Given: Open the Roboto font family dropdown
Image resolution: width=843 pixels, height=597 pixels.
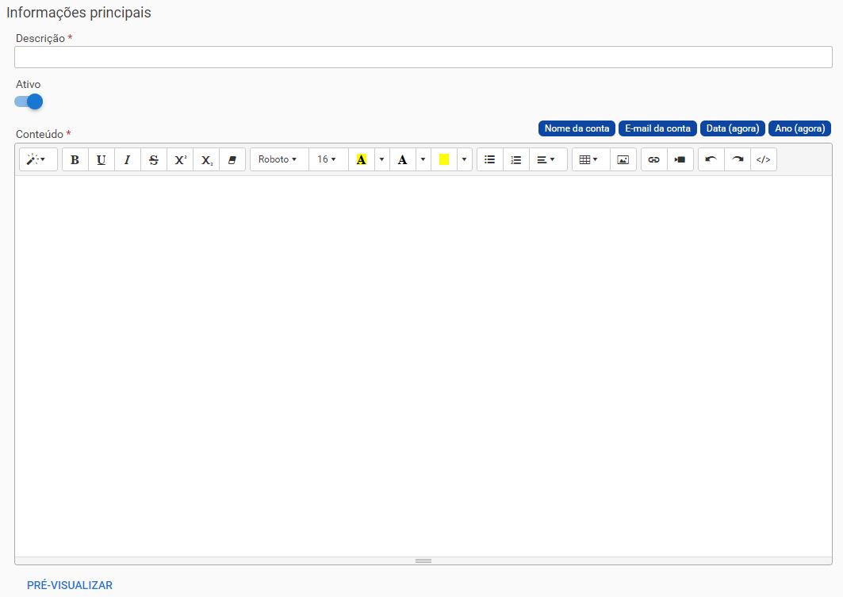Looking at the screenshot, I should [x=280, y=159].
